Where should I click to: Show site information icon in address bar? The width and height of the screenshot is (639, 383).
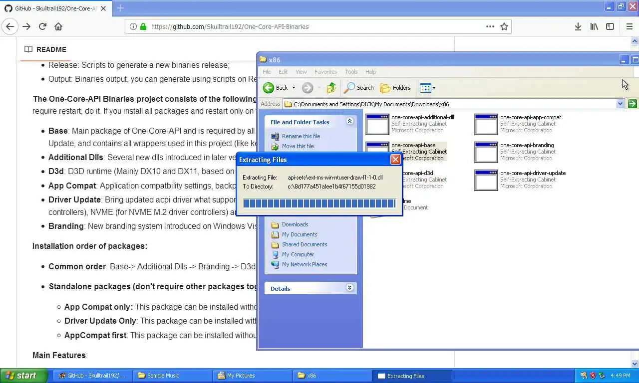[133, 26]
